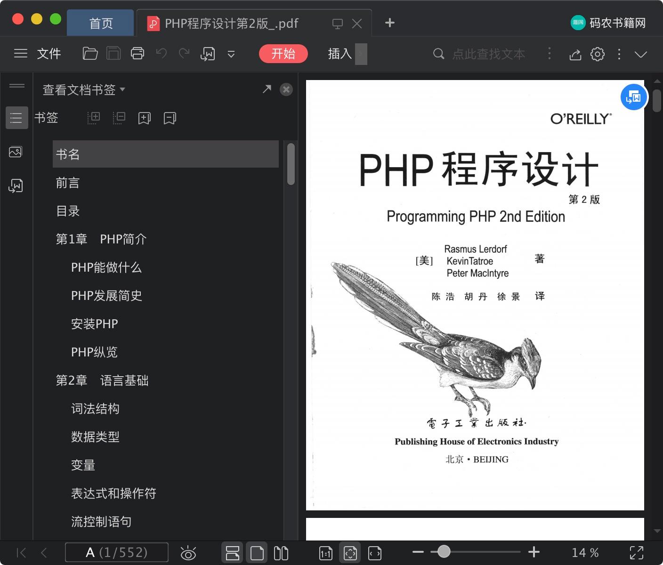This screenshot has width=663, height=565.
Task: Switch to two-page view layout
Action: click(x=281, y=553)
